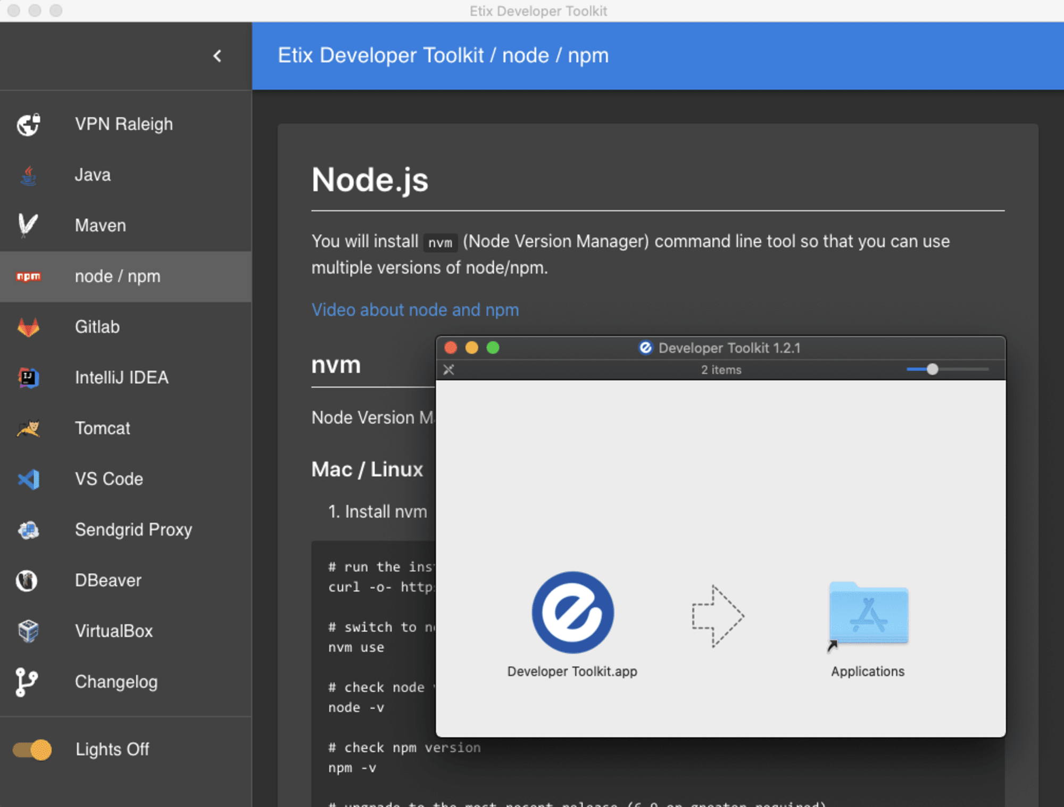Click the header breadcrumb title
This screenshot has height=807, width=1064.
[443, 55]
